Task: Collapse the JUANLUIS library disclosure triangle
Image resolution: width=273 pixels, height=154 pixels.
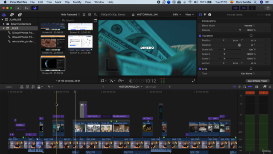Action: 2,20
